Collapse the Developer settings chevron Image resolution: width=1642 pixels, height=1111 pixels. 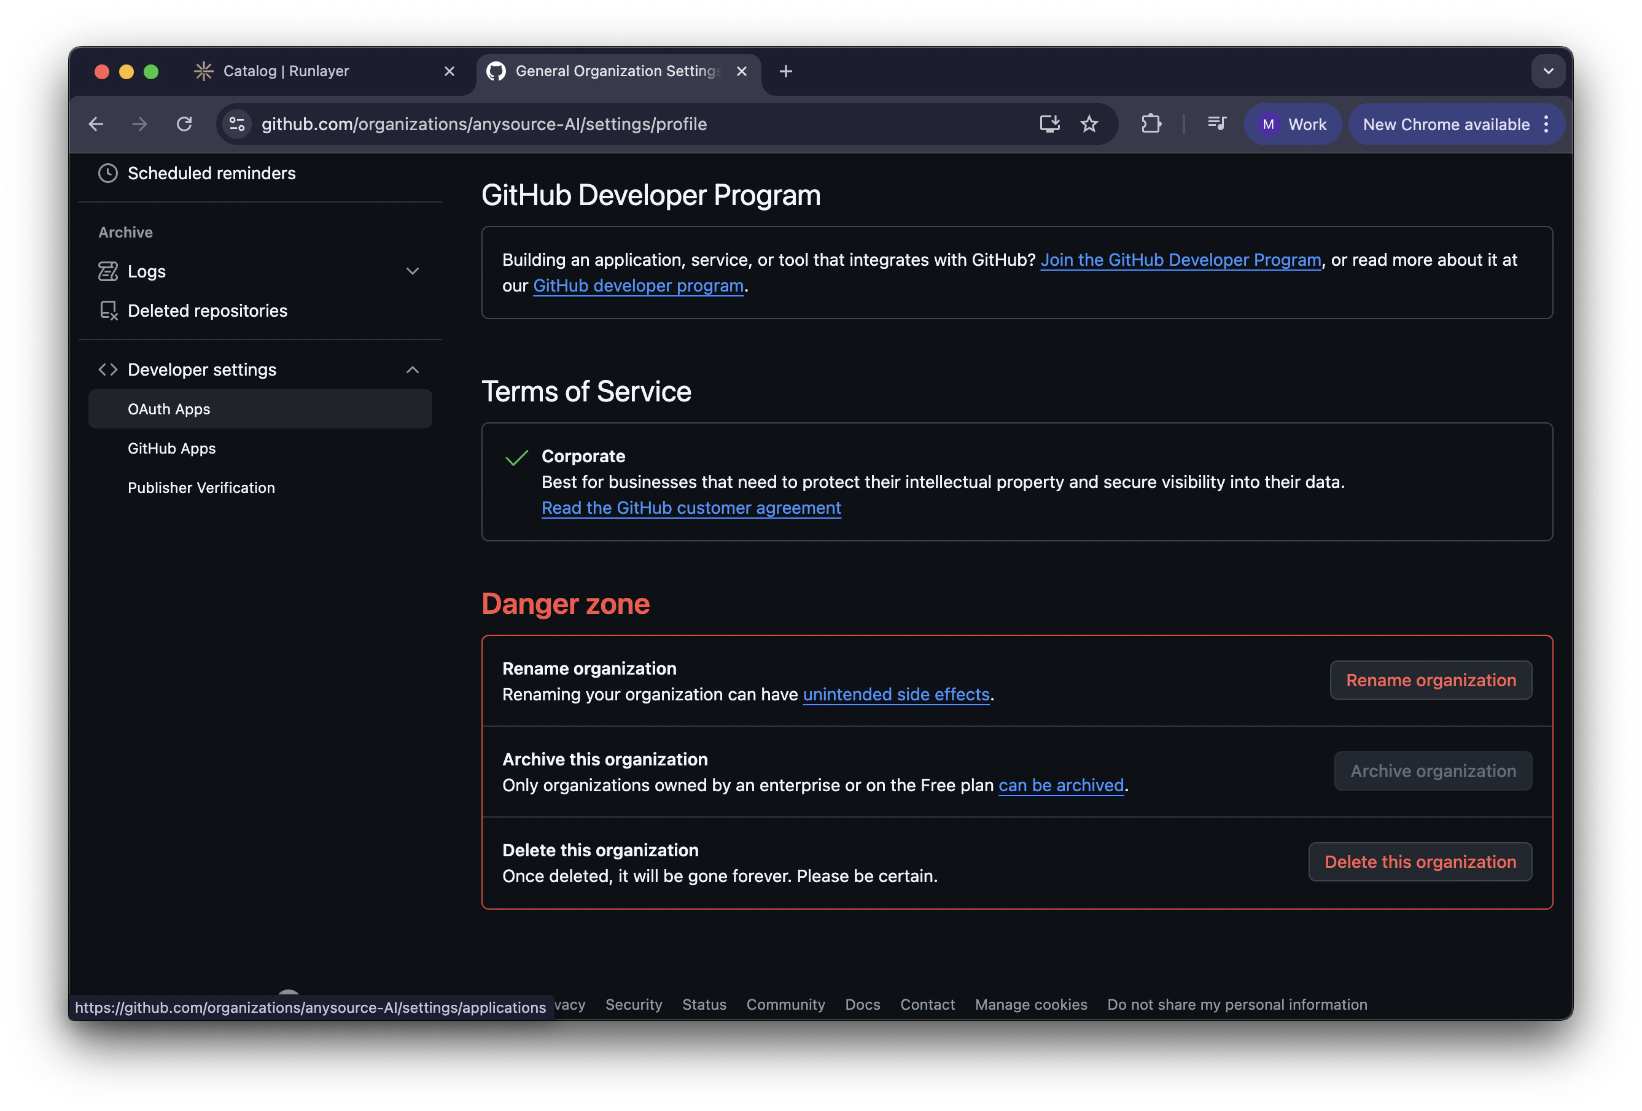point(413,370)
